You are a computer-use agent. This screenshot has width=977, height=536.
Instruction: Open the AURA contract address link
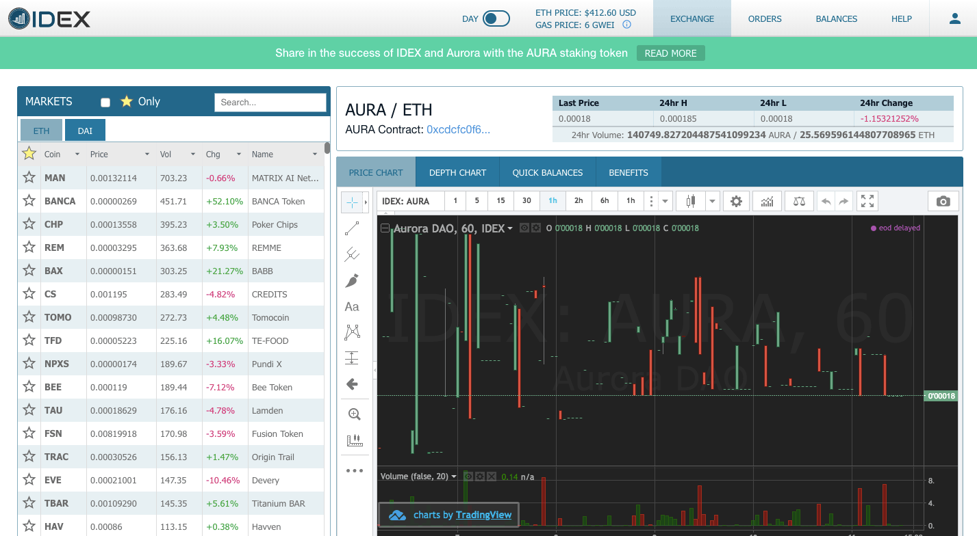click(x=457, y=130)
